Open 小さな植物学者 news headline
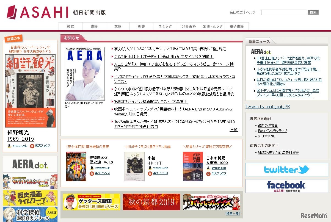 (288, 71)
